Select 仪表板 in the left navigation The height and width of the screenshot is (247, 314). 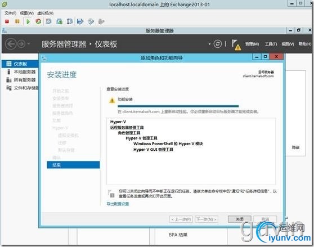20,64
